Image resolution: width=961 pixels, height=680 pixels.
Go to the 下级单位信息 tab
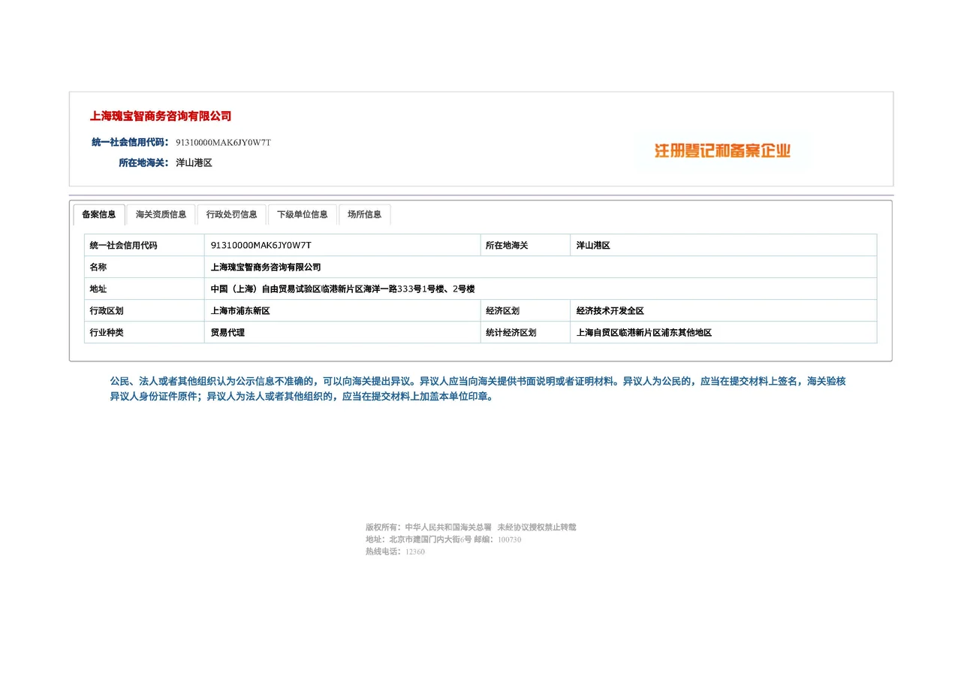(x=302, y=215)
